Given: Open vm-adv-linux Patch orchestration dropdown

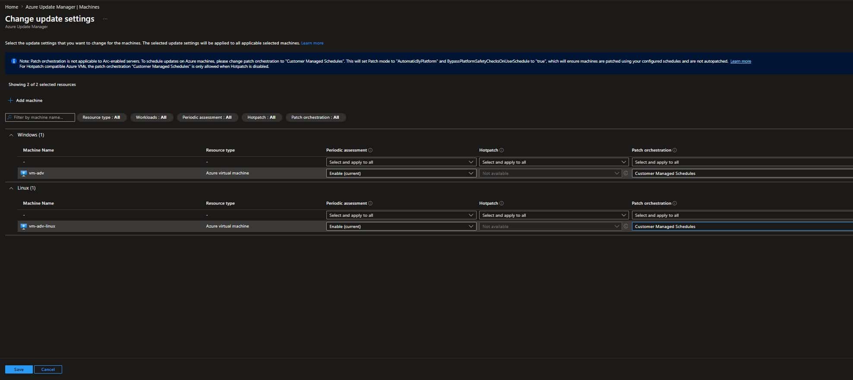Looking at the screenshot, I should pyautogui.click(x=742, y=226).
